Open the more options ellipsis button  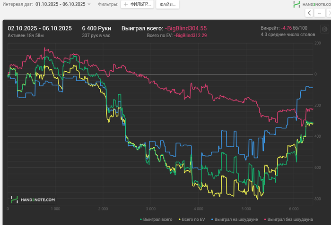pyautogui.click(x=321, y=13)
